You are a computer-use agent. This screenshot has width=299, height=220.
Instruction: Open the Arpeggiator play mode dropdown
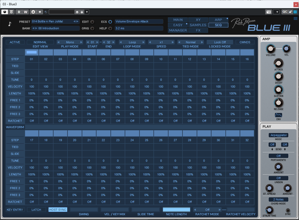point(278,135)
